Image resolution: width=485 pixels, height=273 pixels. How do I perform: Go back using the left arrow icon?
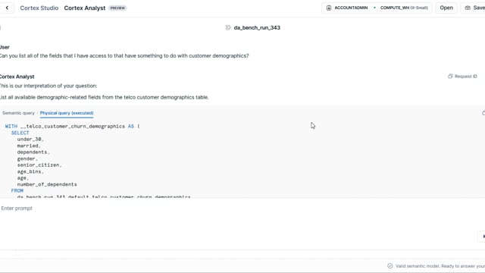click(x=7, y=8)
